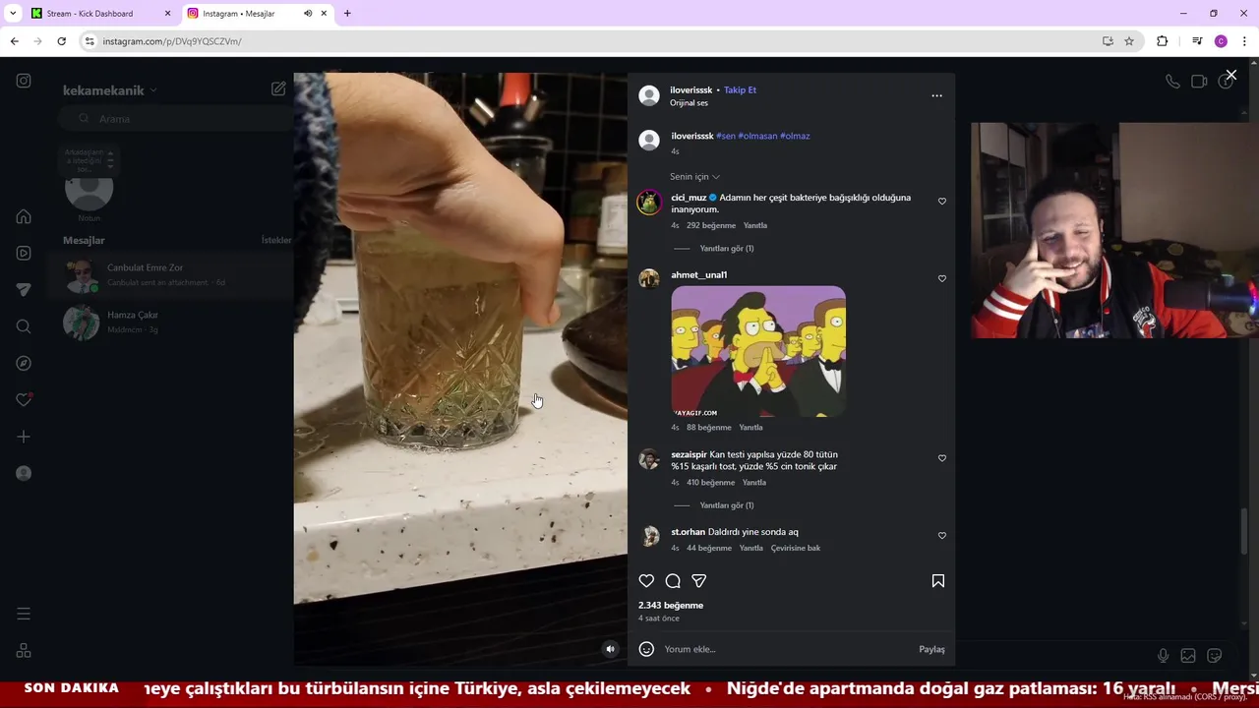Image resolution: width=1259 pixels, height=708 pixels.
Task: Expand replies under cici_muz comment
Action: pyautogui.click(x=726, y=249)
